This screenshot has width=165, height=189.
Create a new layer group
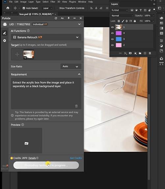[140, 53]
